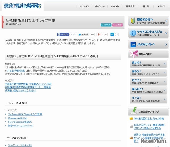
Task: Click the Facebook like count 1,292
Action: pos(73,34)
